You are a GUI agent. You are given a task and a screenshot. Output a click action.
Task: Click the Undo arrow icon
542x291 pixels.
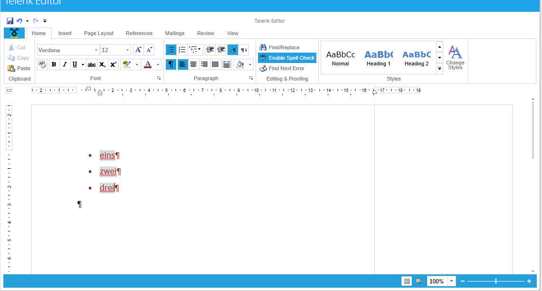[19, 21]
